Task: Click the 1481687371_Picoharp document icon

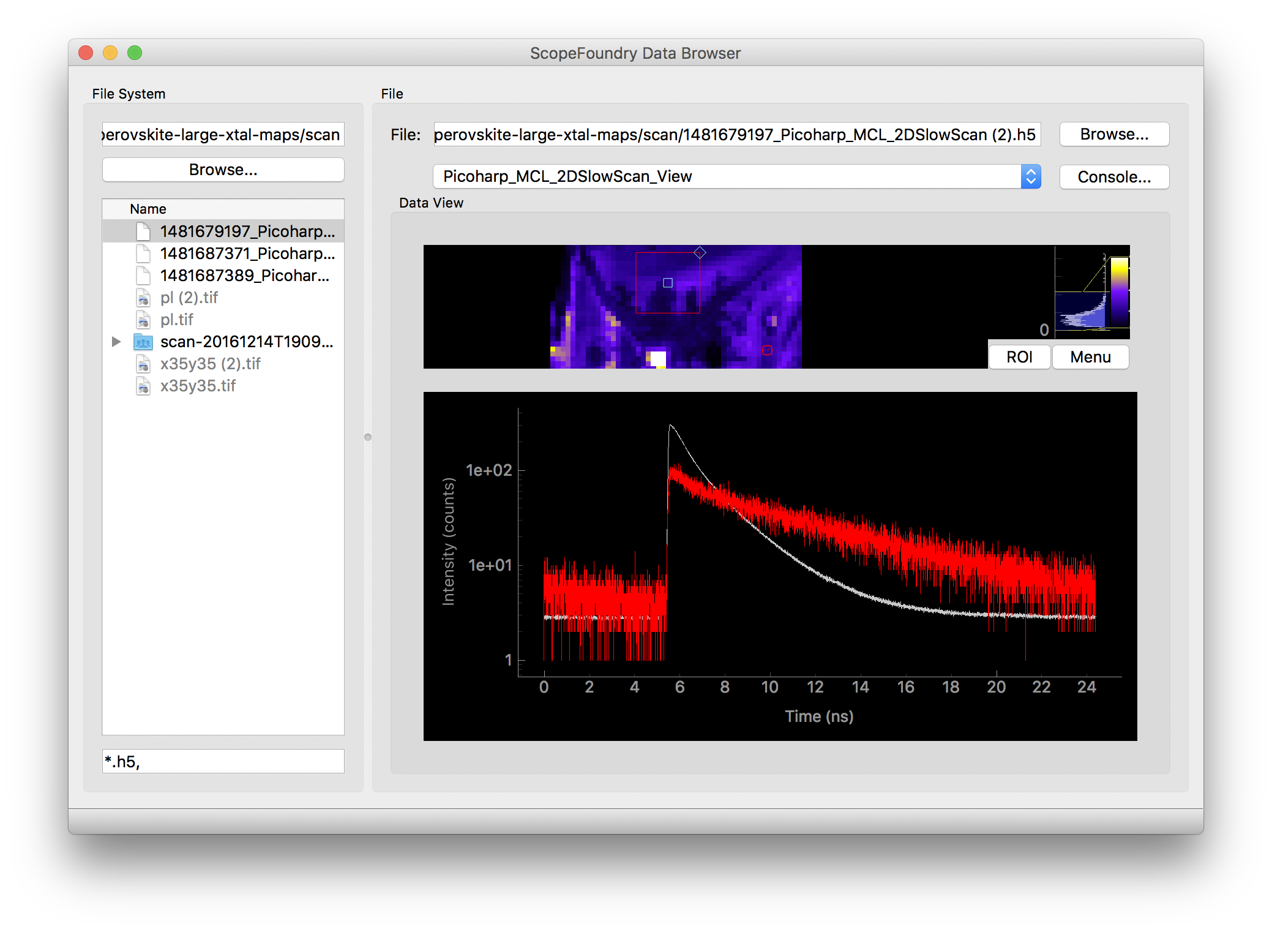Action: (143, 253)
